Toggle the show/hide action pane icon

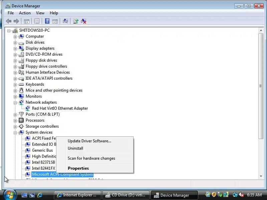[x=55, y=21]
